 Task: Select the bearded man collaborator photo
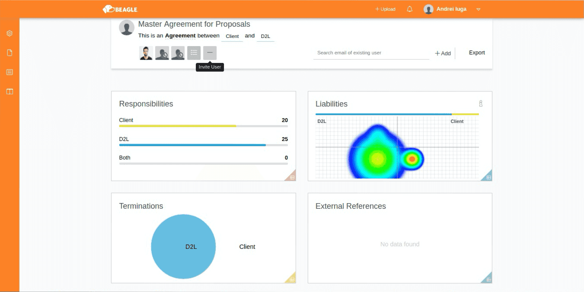click(146, 53)
